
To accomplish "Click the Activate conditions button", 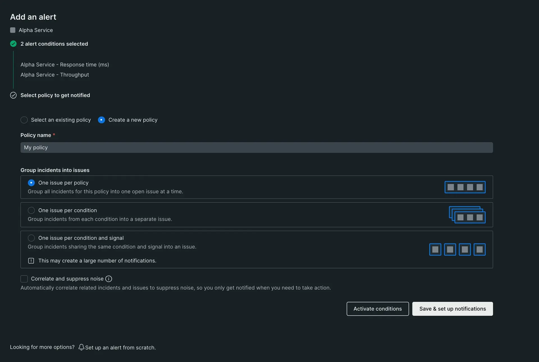I will click(378, 309).
